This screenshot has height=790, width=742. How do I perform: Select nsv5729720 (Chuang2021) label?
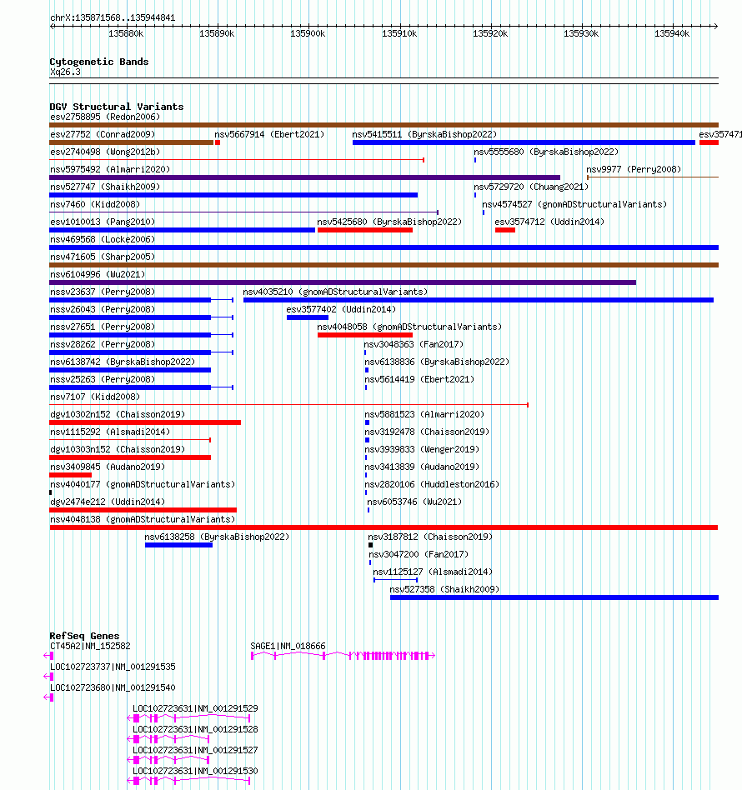531,187
